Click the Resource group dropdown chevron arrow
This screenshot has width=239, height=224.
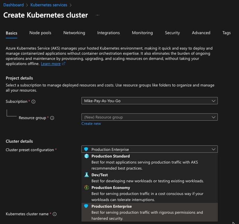pyautogui.click(x=213, y=117)
